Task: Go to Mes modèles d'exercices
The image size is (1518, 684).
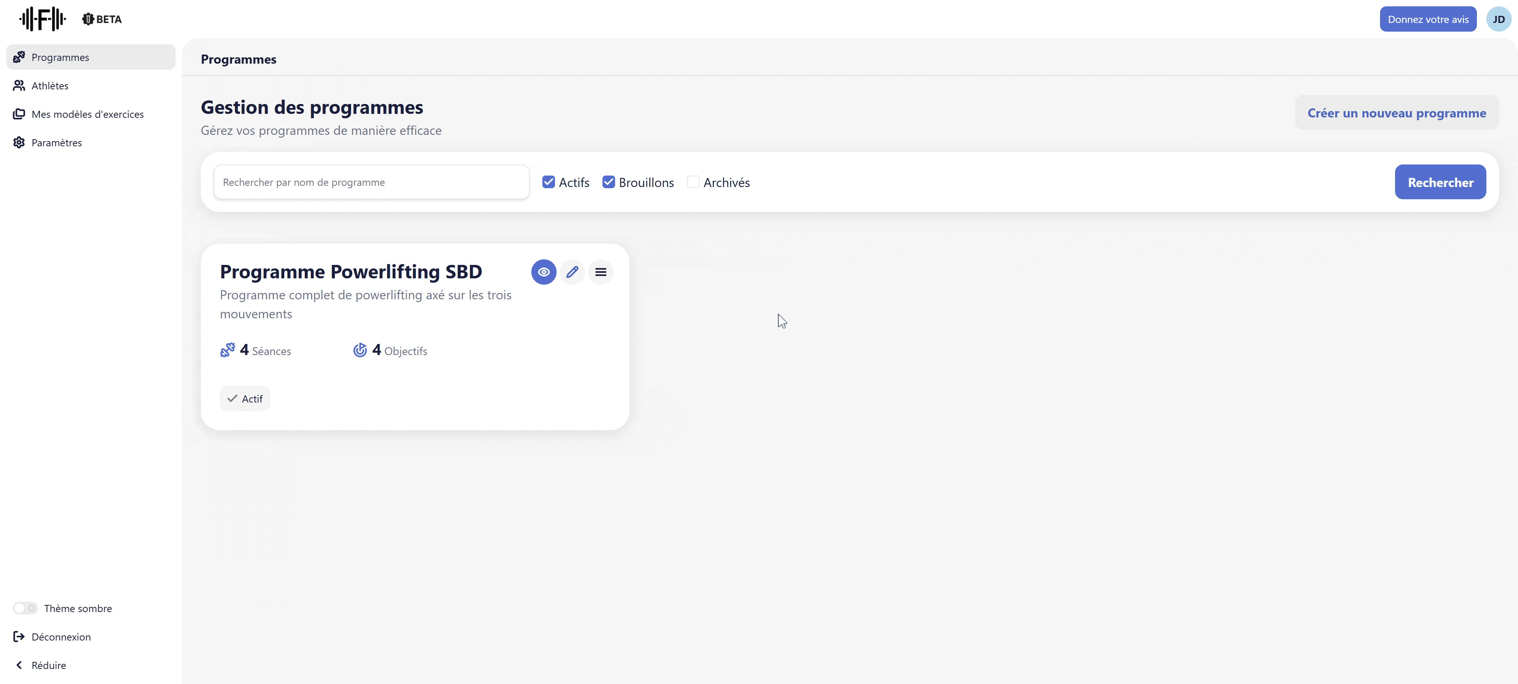Action: tap(87, 114)
